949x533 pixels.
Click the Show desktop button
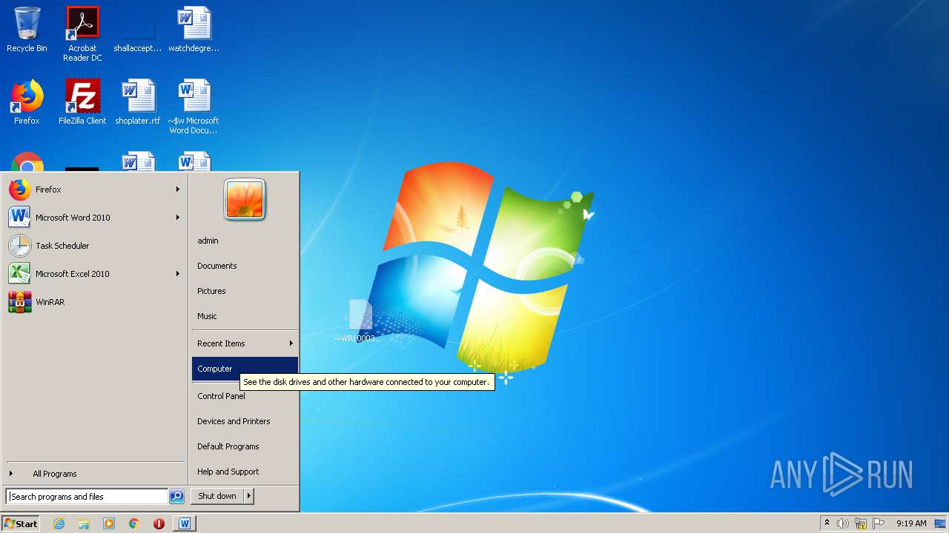tap(941, 523)
